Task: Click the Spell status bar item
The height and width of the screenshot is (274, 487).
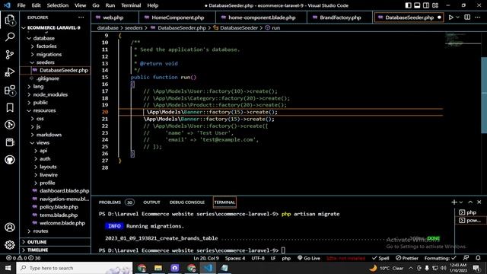Action: tap(380, 258)
